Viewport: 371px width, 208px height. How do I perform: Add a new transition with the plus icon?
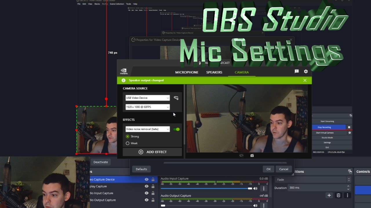coord(329,196)
